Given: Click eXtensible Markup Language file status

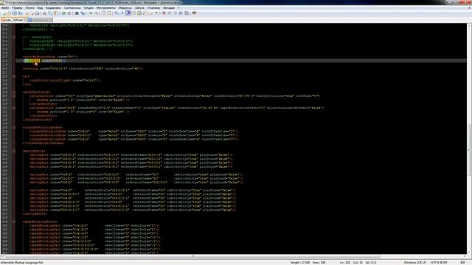Looking at the screenshot, I should click(22, 263).
